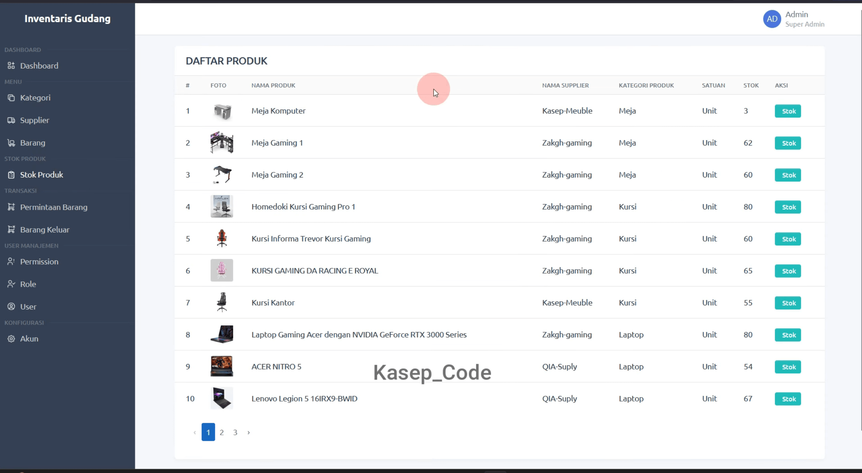Click the Supplier truck icon

[x=11, y=120]
